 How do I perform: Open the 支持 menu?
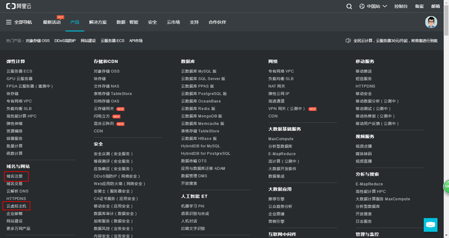click(194, 22)
